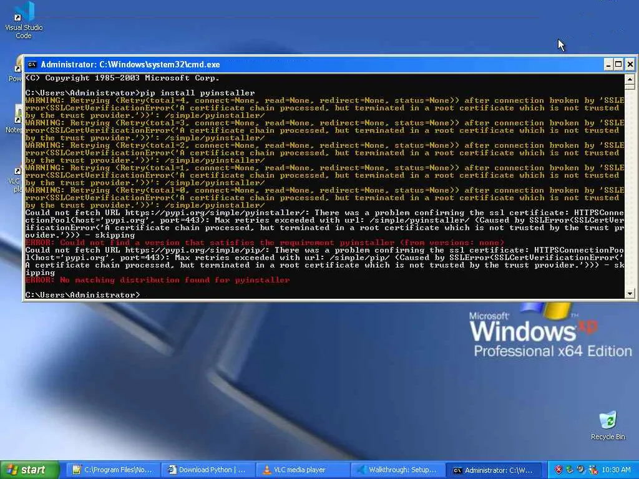
Task: Click the empty C:\Users\Administrator> prompt at bottom
Action: (82, 295)
